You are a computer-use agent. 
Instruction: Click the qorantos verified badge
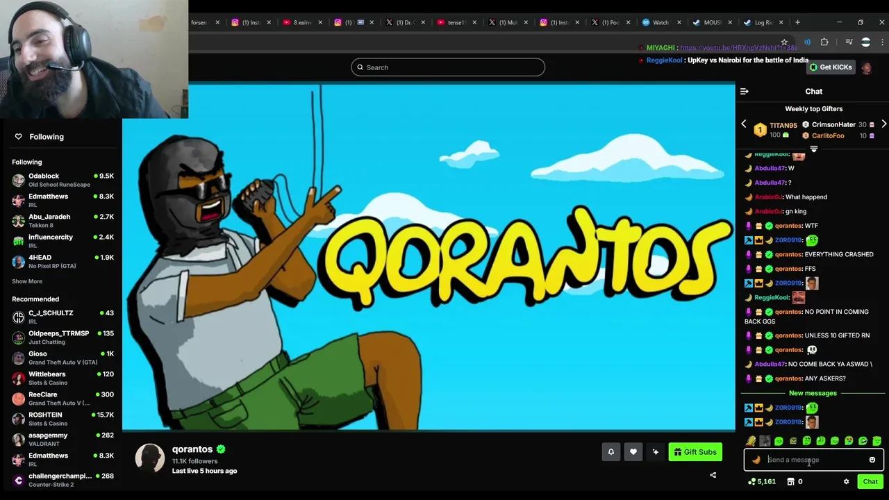click(221, 449)
